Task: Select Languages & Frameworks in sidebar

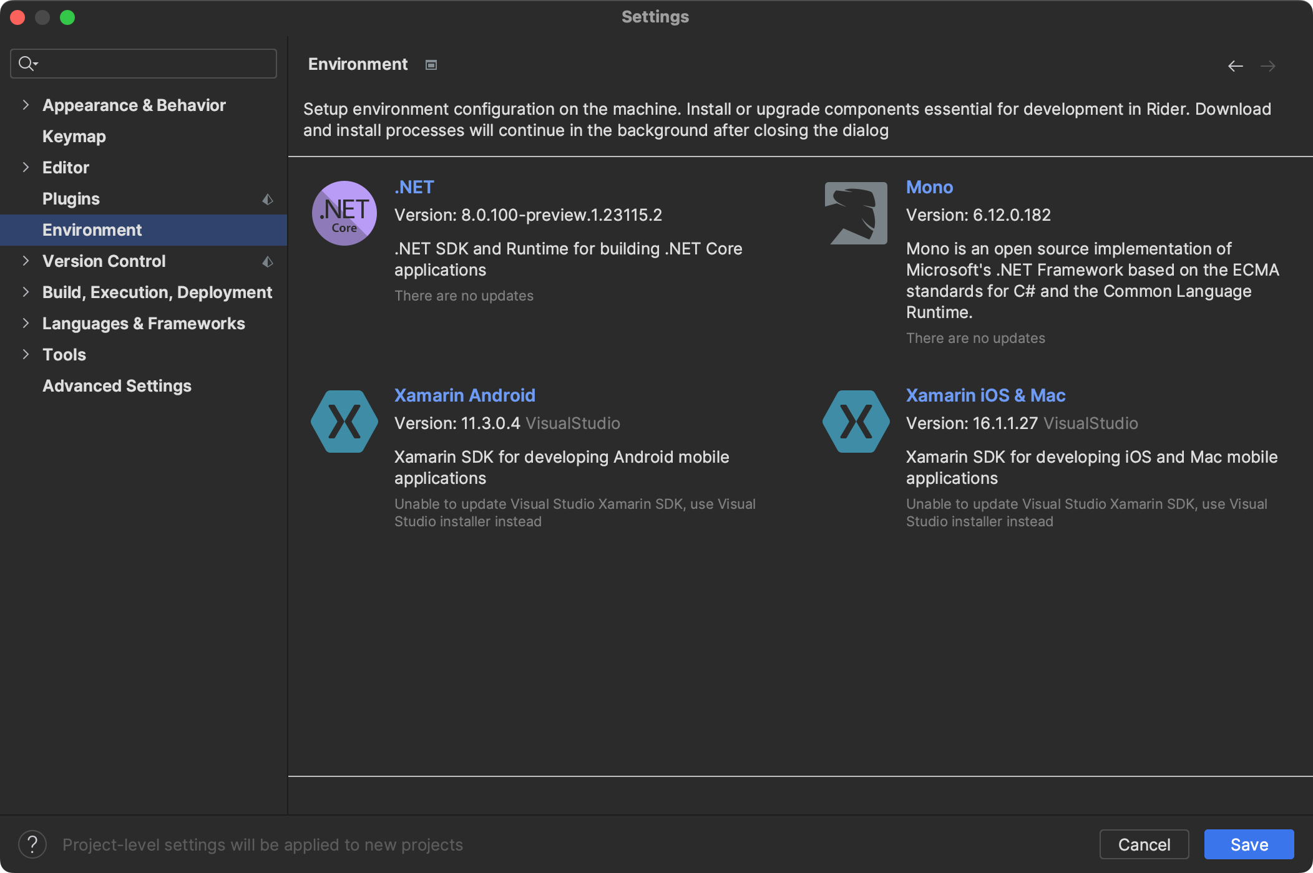Action: tap(144, 324)
